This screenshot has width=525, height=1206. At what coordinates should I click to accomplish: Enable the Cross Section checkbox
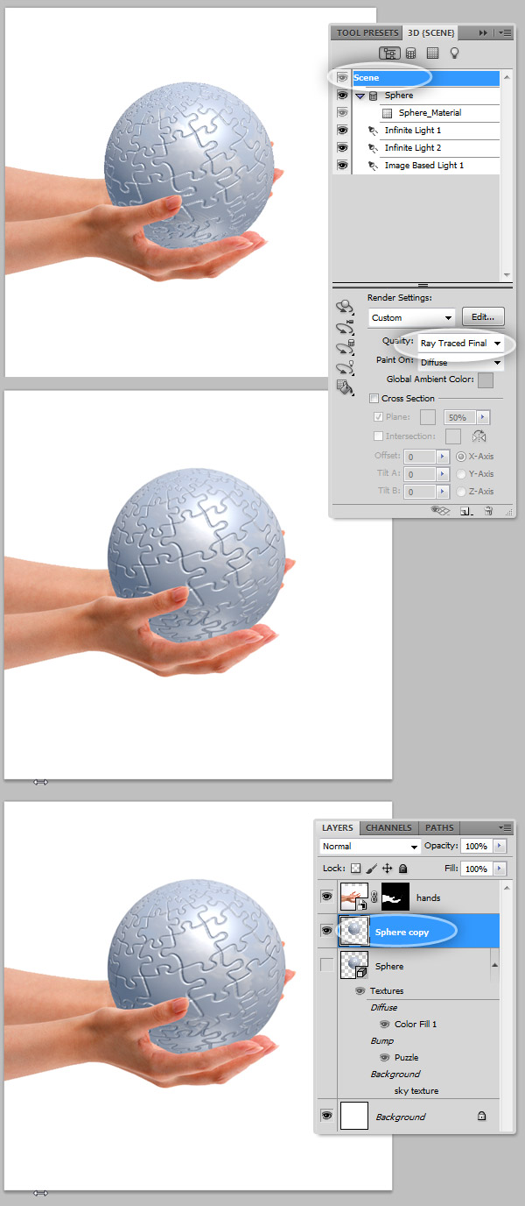click(374, 399)
